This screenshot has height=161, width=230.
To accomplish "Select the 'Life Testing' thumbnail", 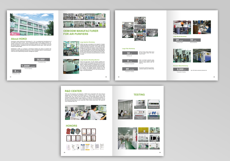I will (x=143, y=146).
